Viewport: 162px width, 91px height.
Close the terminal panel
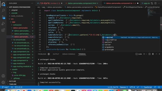[159, 54]
